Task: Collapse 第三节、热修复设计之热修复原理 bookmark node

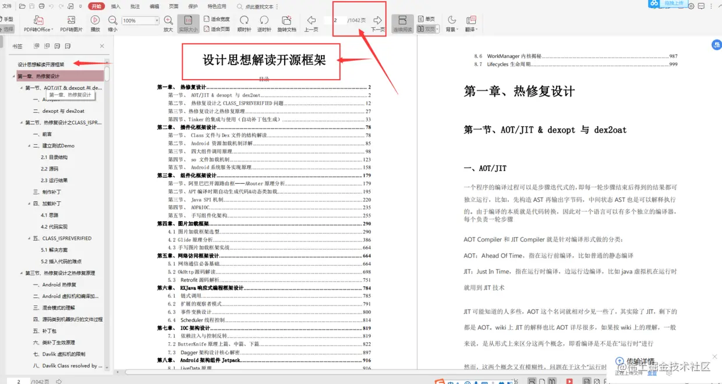Action: coord(22,273)
